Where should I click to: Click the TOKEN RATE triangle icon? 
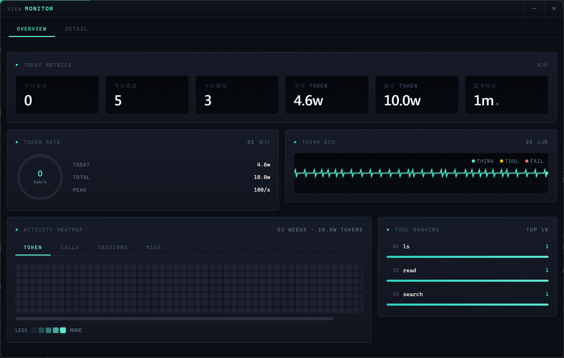tap(17, 142)
